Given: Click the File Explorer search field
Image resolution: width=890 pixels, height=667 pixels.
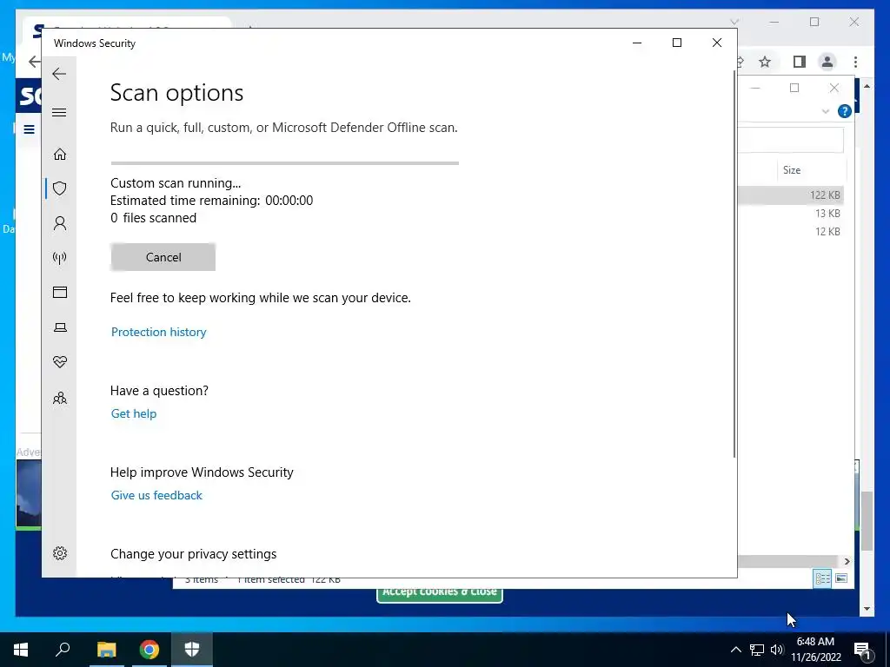Looking at the screenshot, I should (x=790, y=140).
